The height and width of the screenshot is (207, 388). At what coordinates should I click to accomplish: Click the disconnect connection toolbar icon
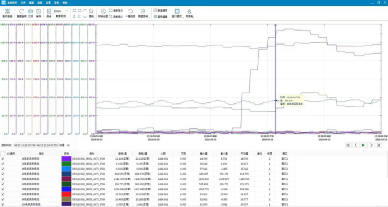[8, 11]
